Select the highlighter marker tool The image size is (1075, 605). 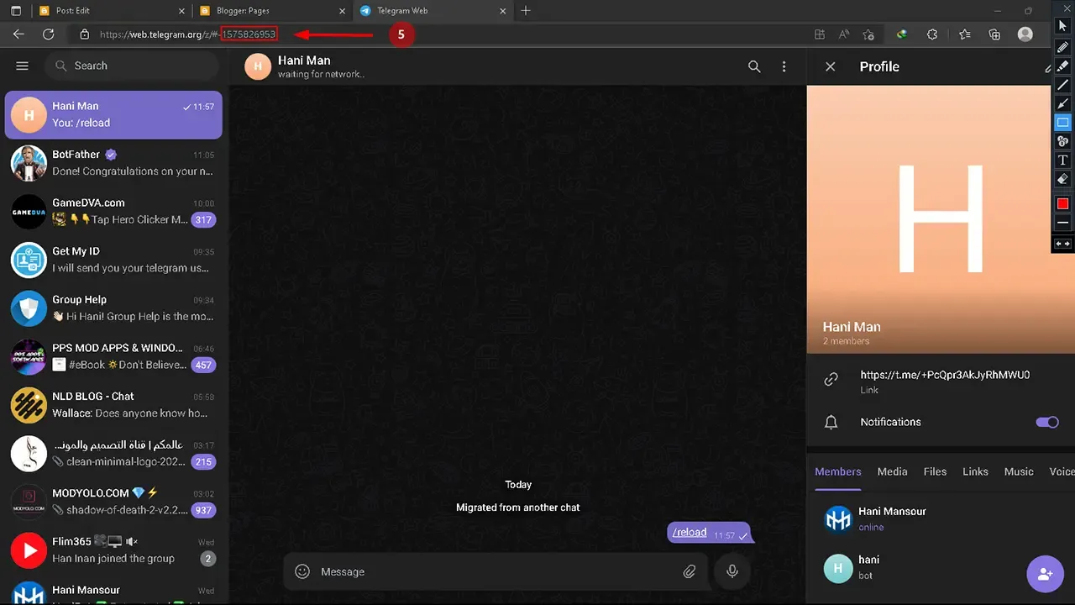pyautogui.click(x=1062, y=66)
